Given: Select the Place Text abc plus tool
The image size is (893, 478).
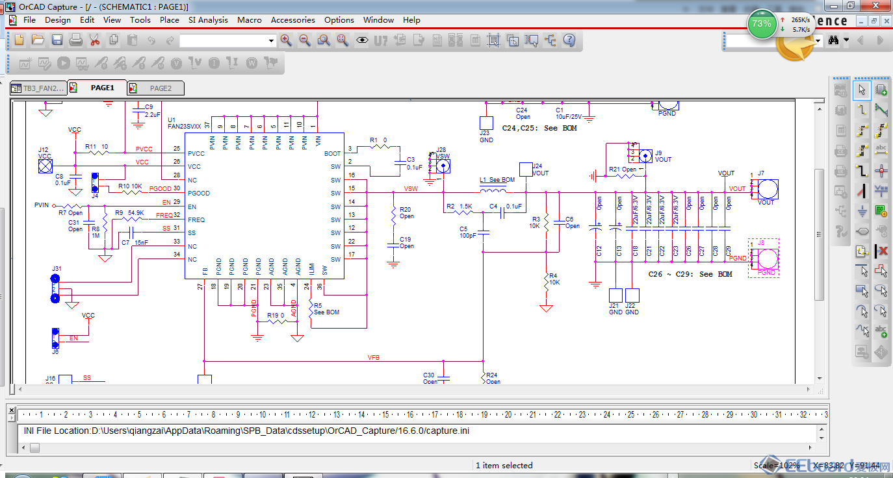Looking at the screenshot, I should (881, 331).
